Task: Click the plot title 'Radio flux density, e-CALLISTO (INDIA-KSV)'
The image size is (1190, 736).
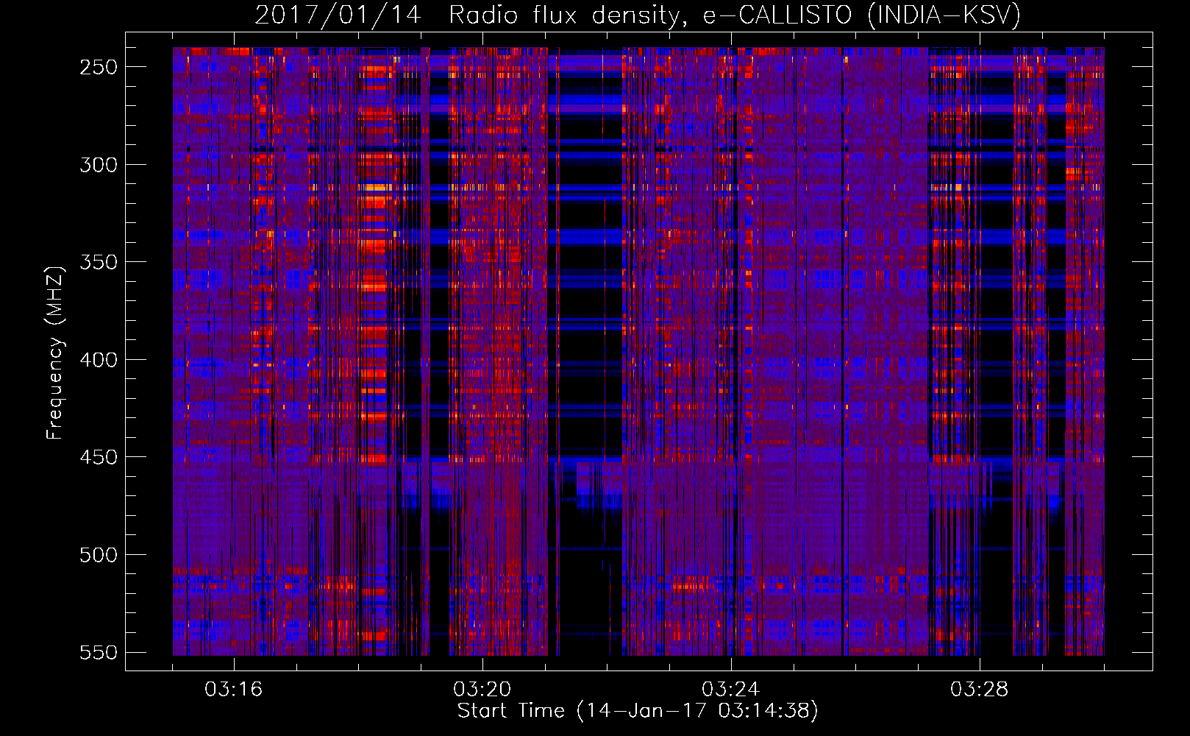Action: [735, 15]
